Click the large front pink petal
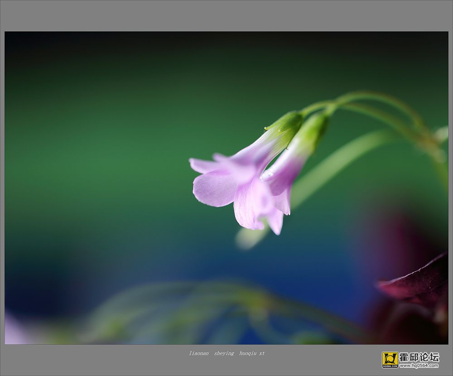Screen dimensions: 453x376 (x=214, y=189)
